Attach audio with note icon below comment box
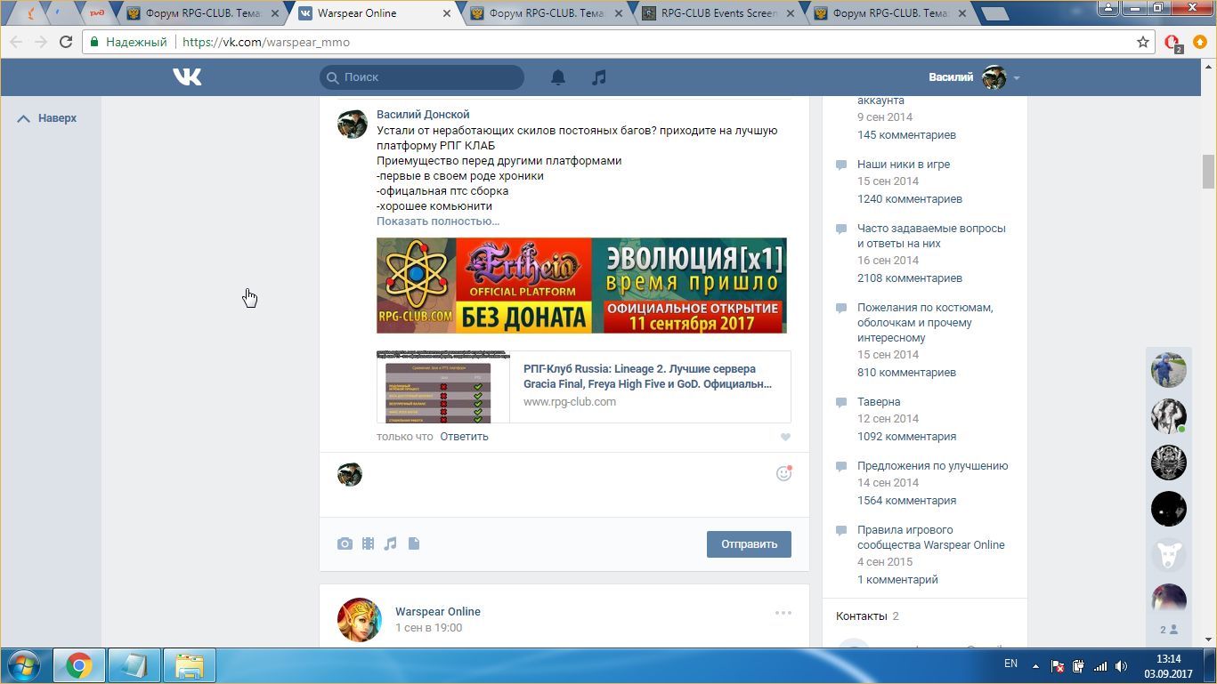This screenshot has height=684, width=1217. point(390,543)
